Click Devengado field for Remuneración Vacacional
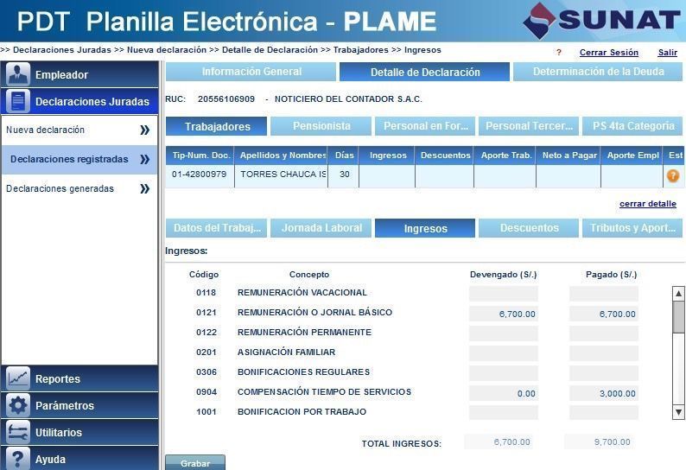Viewport: 686px width, 470px height. click(503, 294)
